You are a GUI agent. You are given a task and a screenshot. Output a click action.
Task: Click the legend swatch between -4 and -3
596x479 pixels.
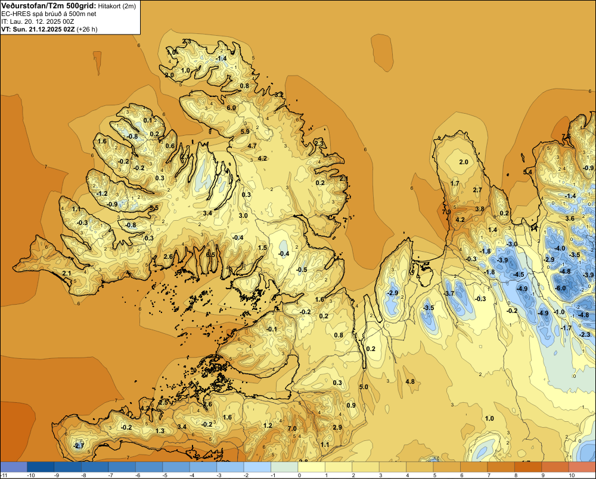203,467
